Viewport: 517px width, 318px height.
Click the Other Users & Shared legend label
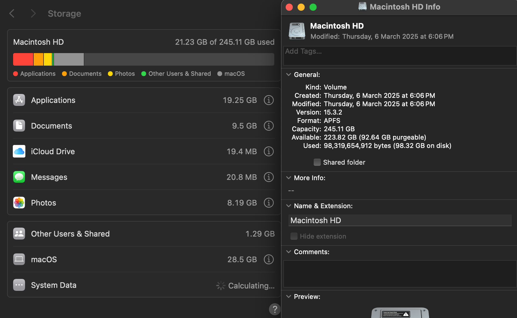(x=179, y=74)
